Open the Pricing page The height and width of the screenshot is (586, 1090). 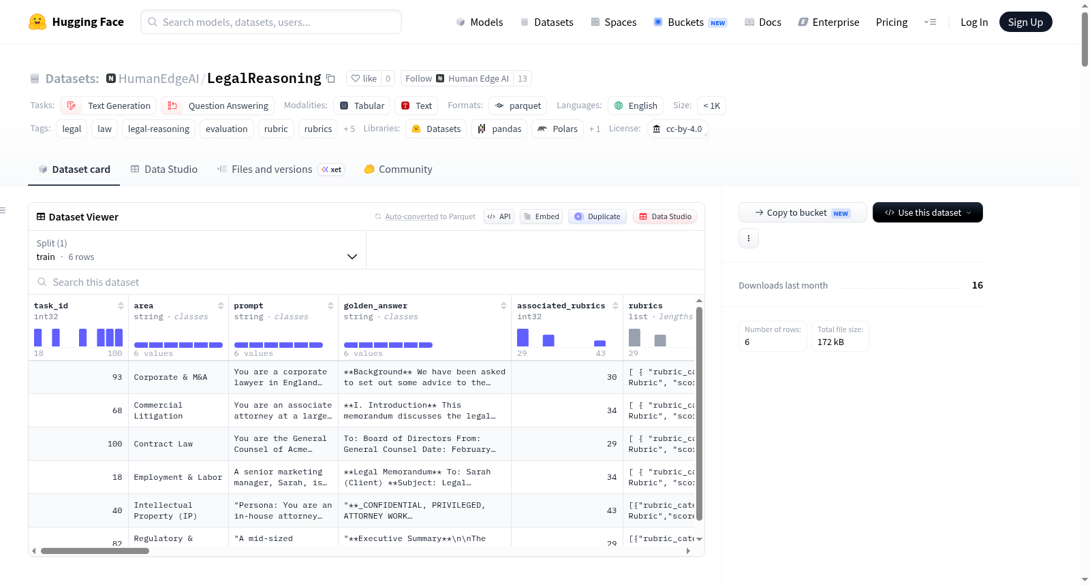tap(892, 22)
